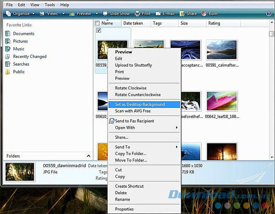Choose Cut from the context menu
275x214 pixels.
tap(144, 170)
